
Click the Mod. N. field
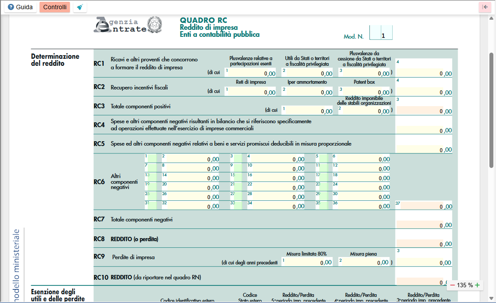(x=381, y=33)
